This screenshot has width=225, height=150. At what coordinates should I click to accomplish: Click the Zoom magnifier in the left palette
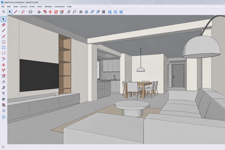(3, 87)
